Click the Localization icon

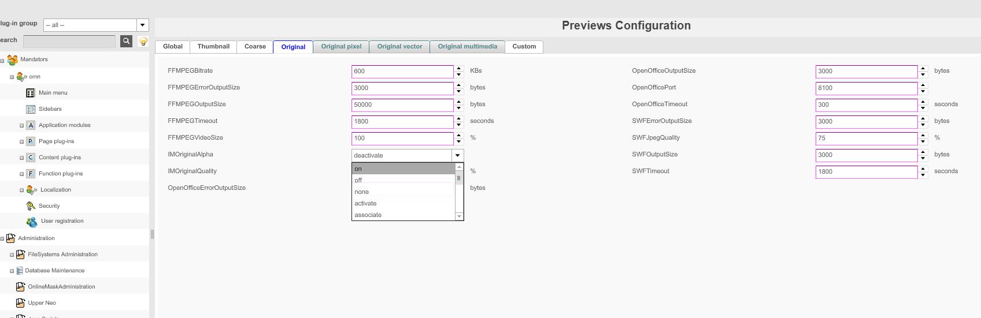(32, 189)
